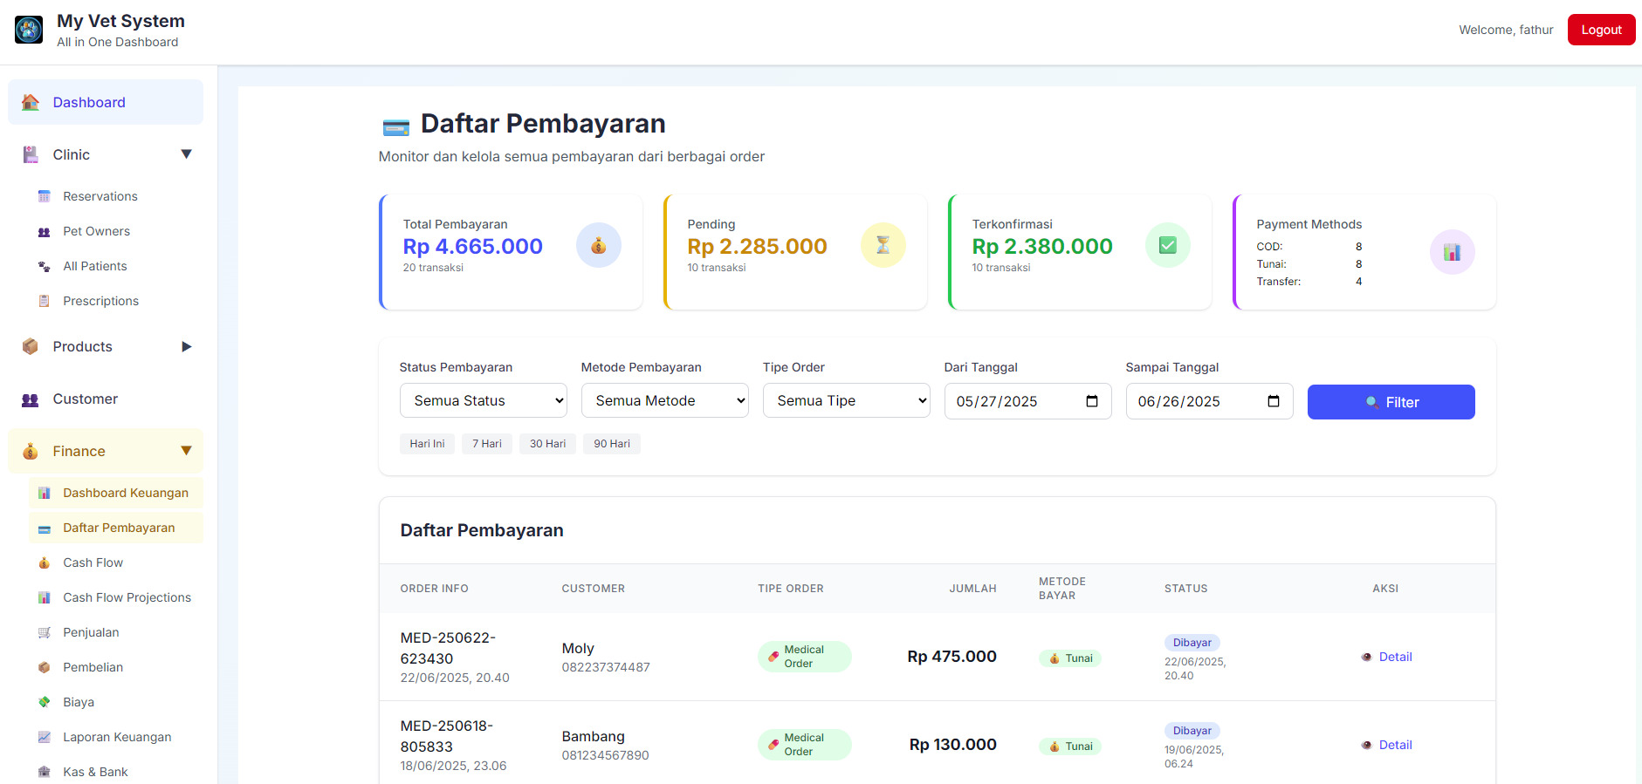
Task: Select the Hari Ini quick filter
Action: coord(427,444)
